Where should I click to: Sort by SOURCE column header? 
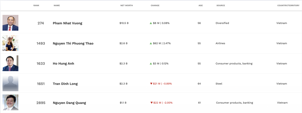pyautogui.click(x=221, y=6)
